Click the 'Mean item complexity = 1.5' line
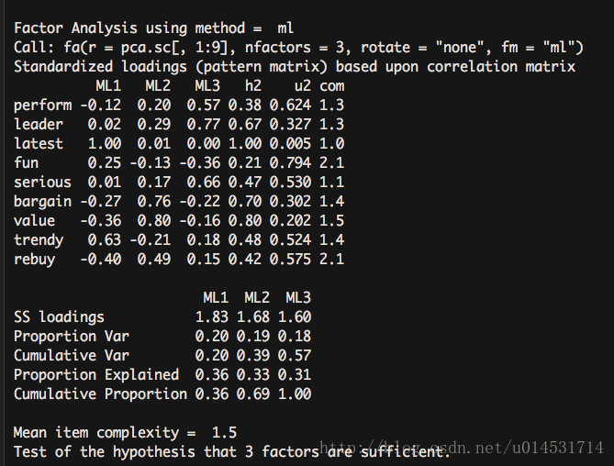 tap(125, 433)
